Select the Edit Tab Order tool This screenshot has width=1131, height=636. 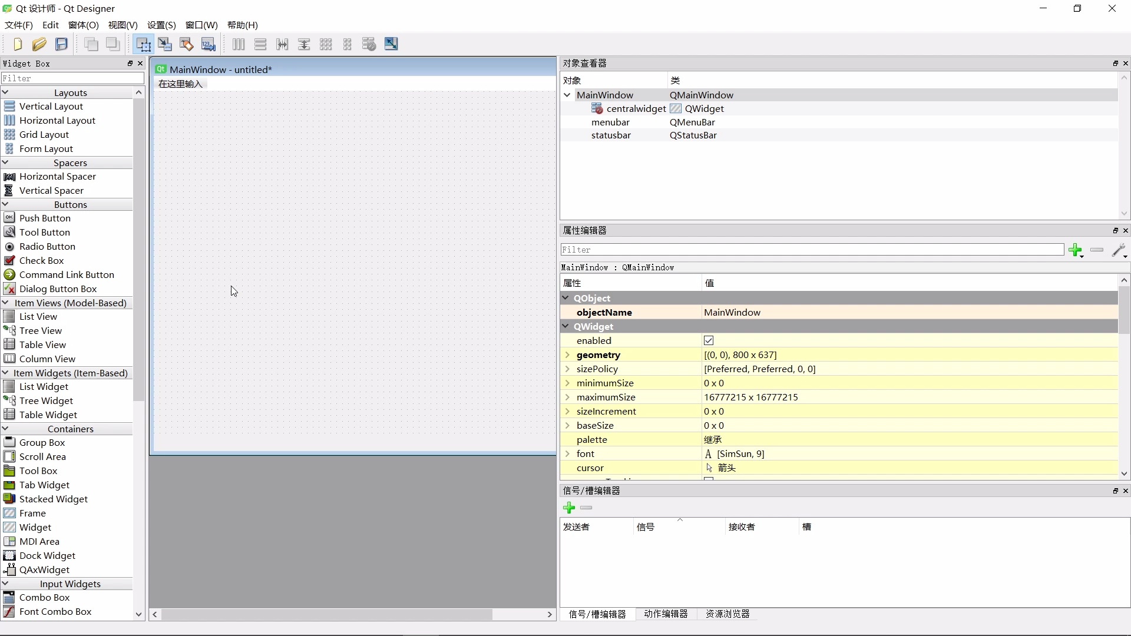(x=208, y=44)
